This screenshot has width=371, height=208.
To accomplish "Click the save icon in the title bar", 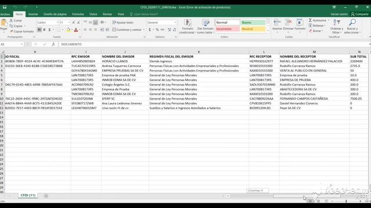I will (x=5, y=8).
